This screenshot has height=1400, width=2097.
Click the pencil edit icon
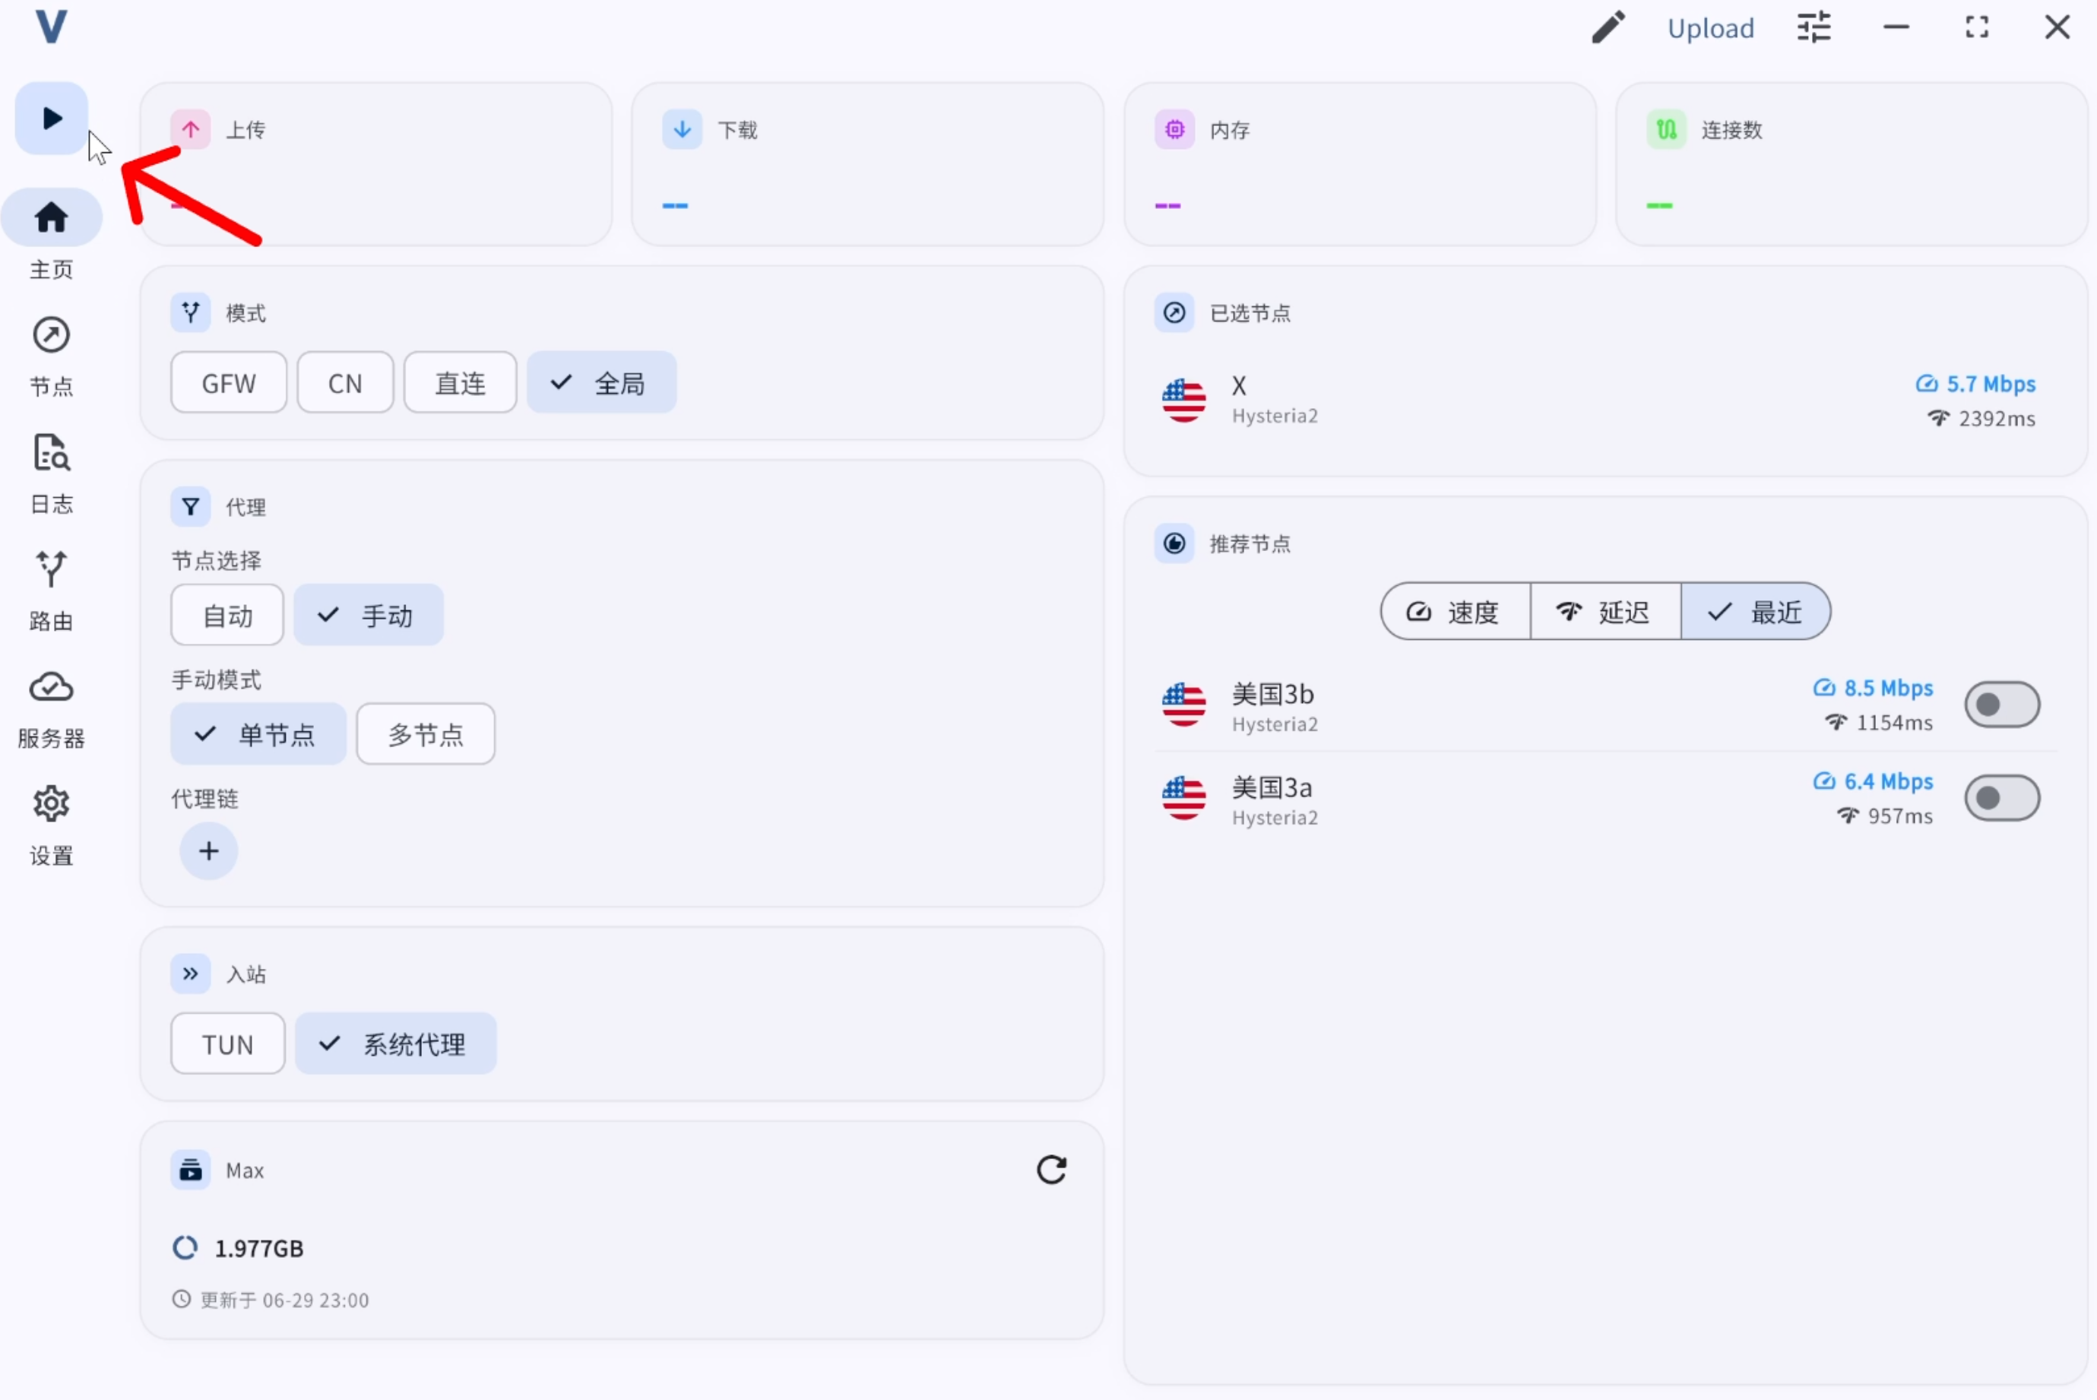1609,27
